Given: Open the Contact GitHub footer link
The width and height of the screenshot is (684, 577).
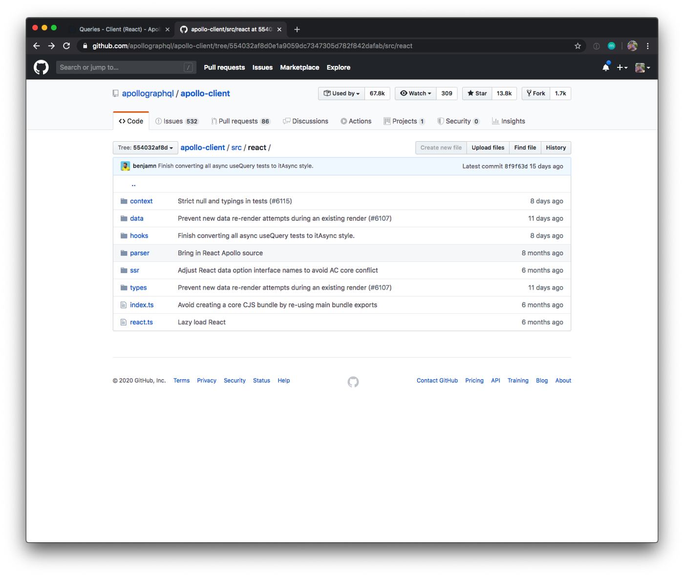Looking at the screenshot, I should point(437,381).
